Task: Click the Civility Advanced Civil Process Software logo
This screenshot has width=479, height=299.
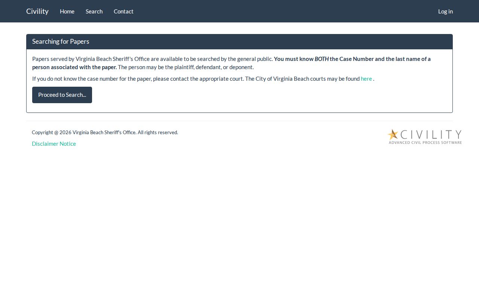Action: (x=425, y=136)
